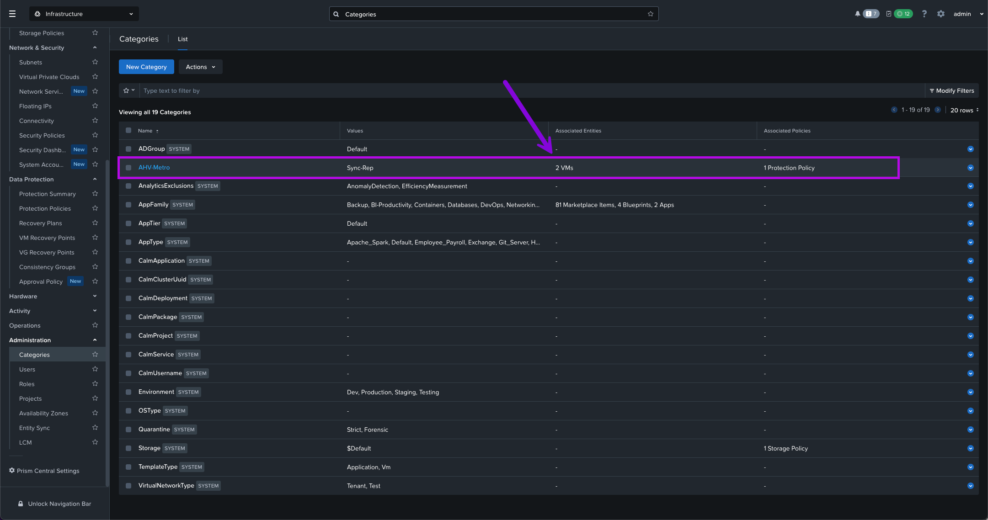Click the New Category button
This screenshot has height=520, width=988.
(x=146, y=67)
